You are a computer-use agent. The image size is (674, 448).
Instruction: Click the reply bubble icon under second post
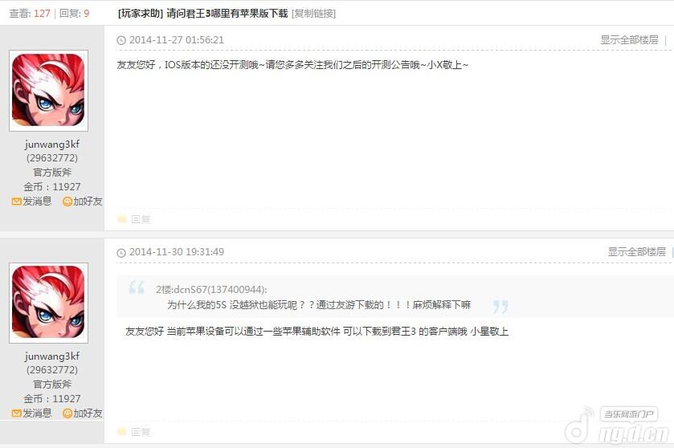click(x=122, y=431)
